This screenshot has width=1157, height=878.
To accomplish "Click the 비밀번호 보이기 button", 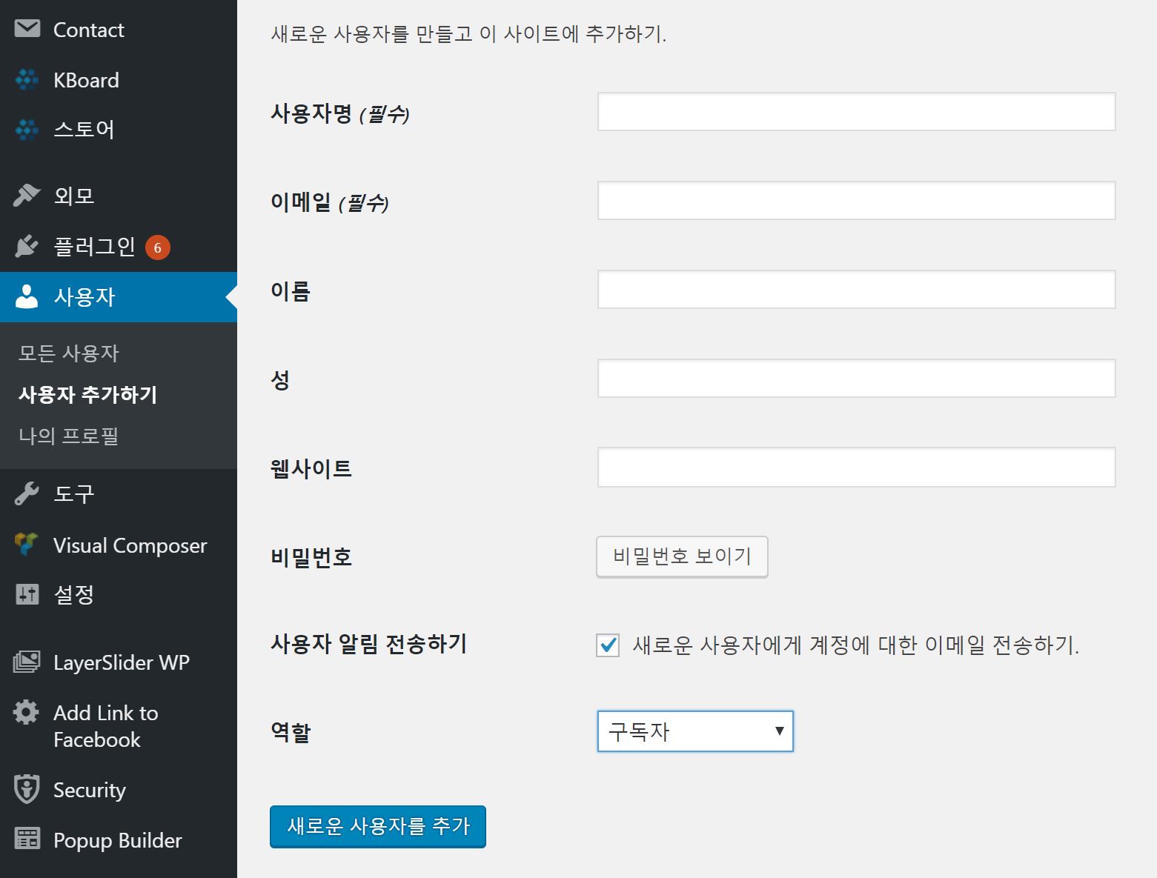I will (x=681, y=556).
